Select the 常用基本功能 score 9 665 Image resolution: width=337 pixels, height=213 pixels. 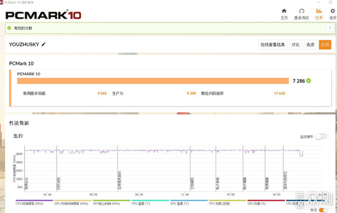click(102, 93)
